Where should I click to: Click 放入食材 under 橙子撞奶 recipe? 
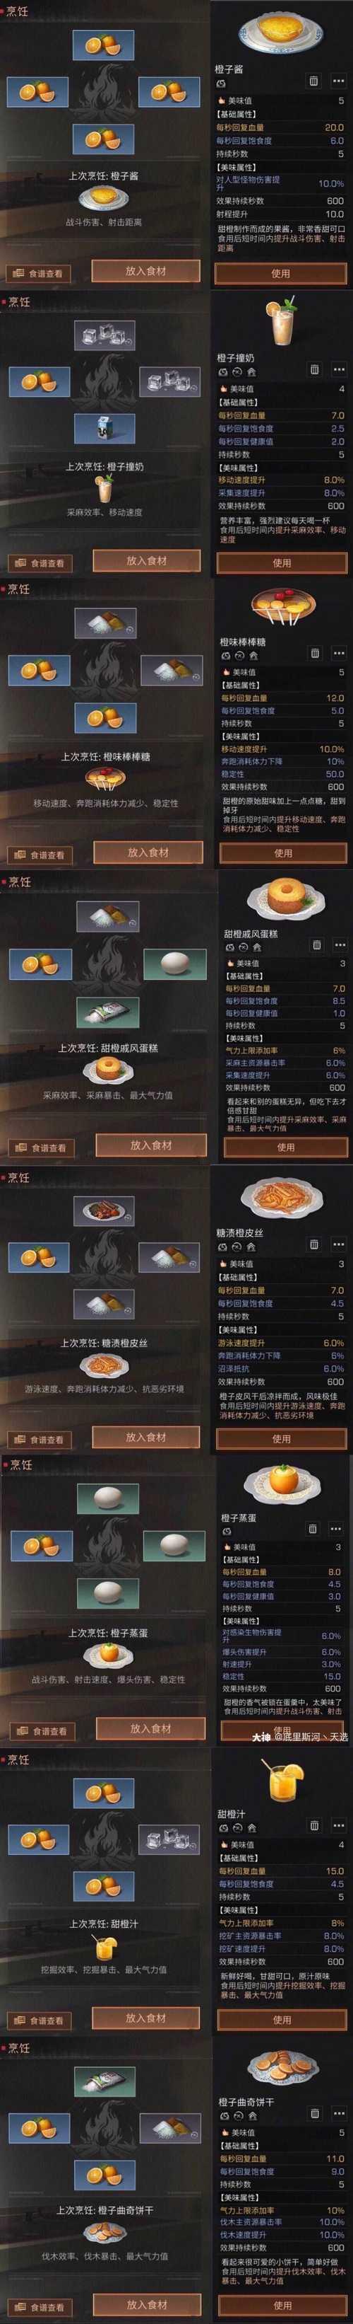pos(147,560)
